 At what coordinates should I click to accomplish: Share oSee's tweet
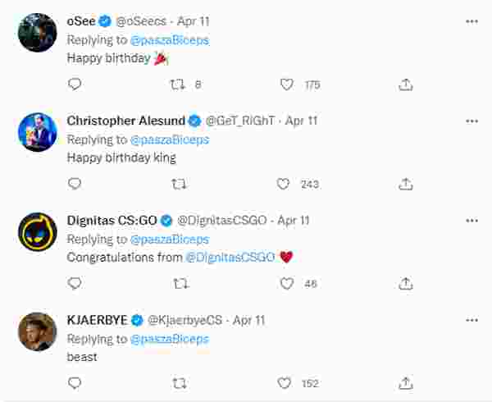coord(405,85)
